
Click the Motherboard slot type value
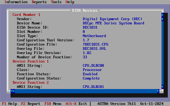point(94,36)
